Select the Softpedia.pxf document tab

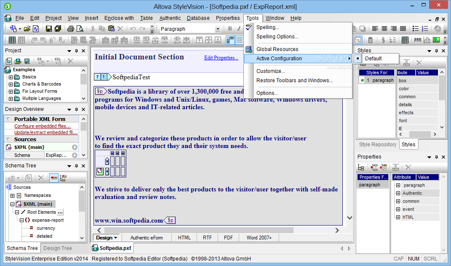(112, 248)
